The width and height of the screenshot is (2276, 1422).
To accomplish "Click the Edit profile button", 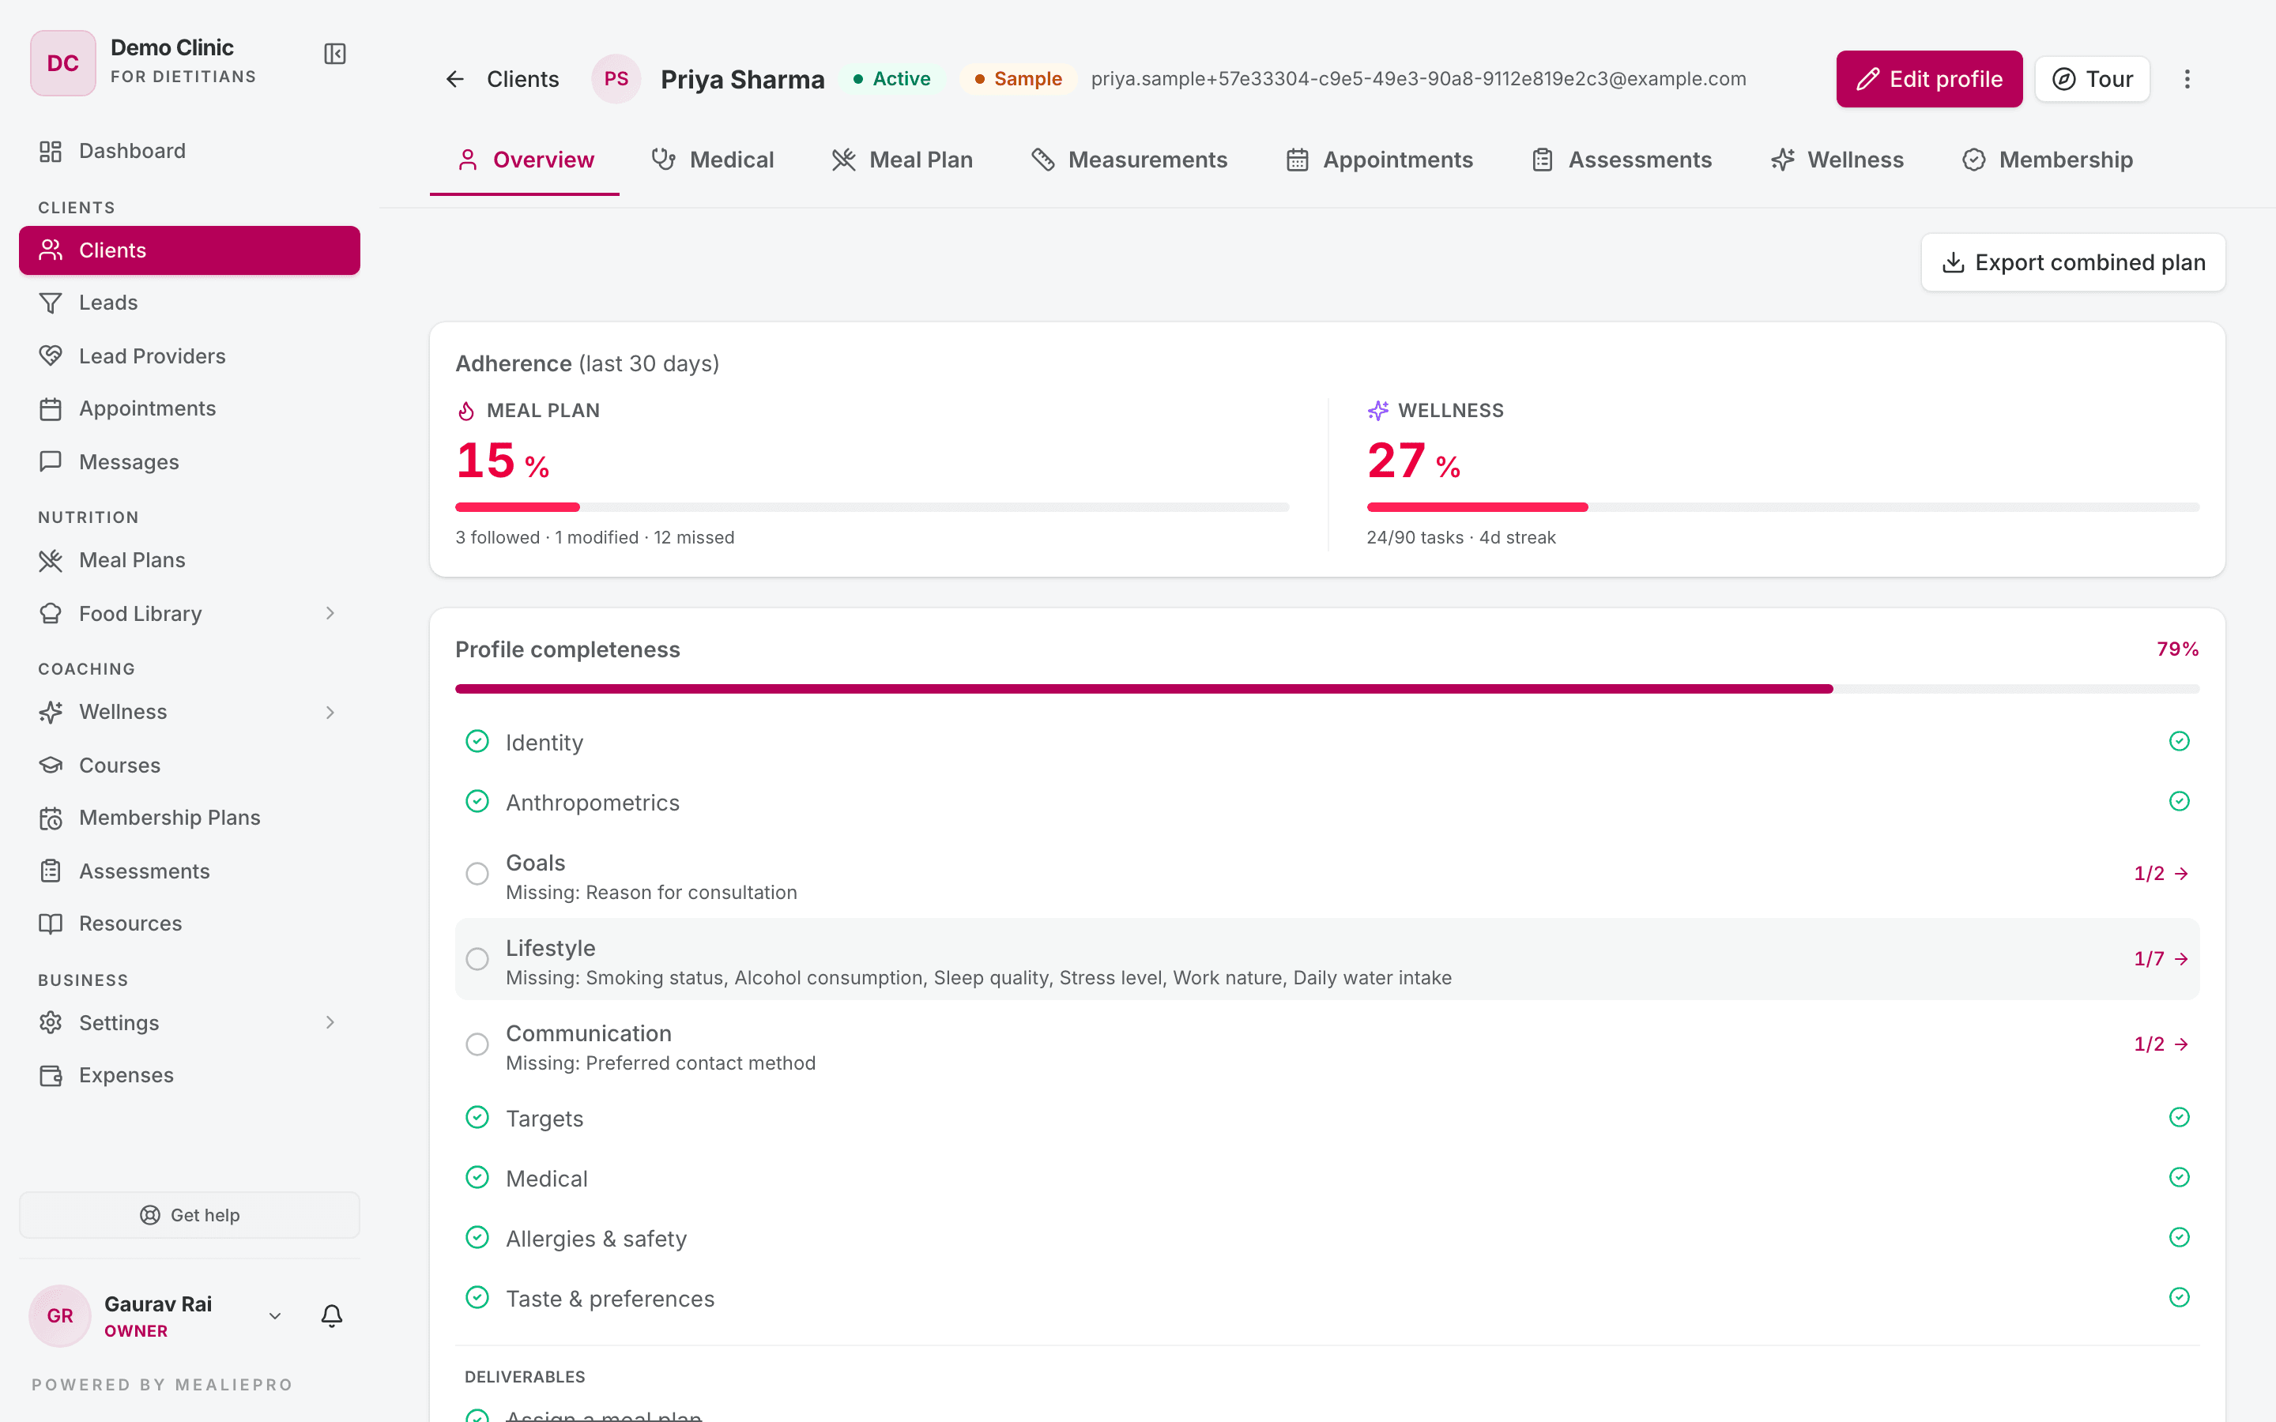I will click(x=1929, y=79).
